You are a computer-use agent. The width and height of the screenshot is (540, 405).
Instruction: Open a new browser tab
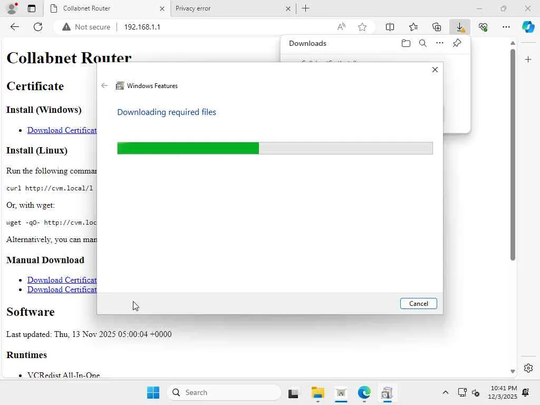click(x=305, y=8)
